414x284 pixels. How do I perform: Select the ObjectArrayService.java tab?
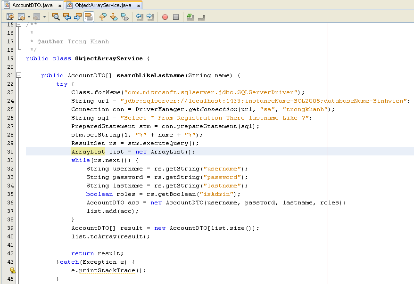103,5
